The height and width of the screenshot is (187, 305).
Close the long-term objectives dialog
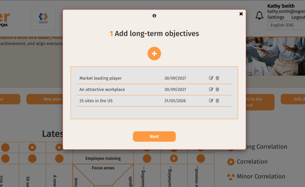pyautogui.click(x=241, y=14)
